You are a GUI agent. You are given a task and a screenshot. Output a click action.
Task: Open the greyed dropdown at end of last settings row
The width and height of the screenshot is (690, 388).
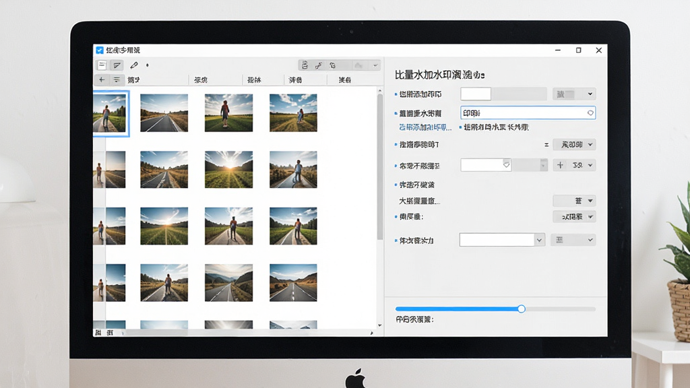click(573, 240)
